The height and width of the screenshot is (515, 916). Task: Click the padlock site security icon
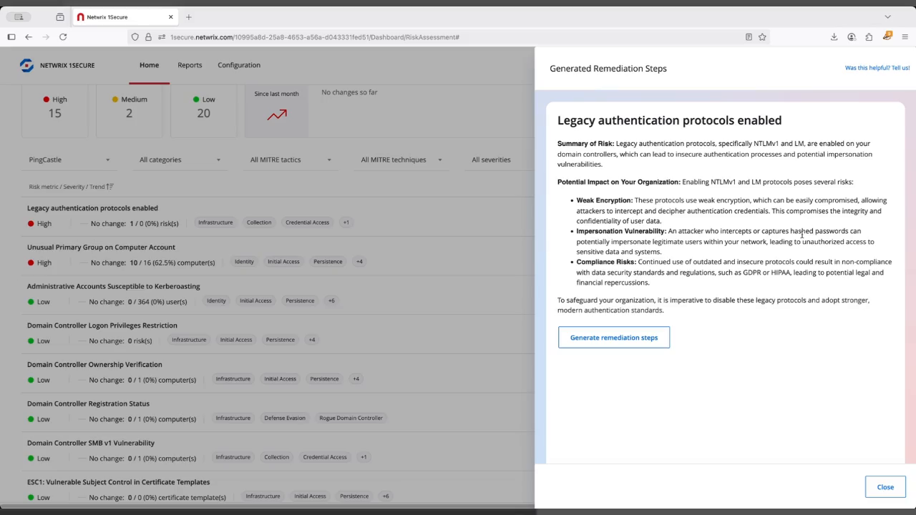point(148,37)
